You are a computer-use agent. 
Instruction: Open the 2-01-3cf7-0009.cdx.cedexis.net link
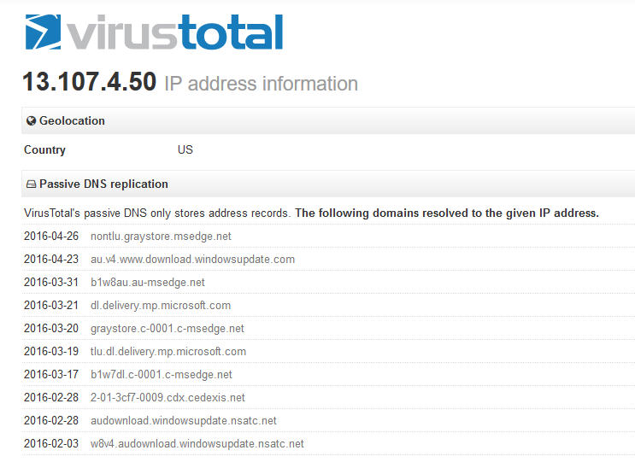[x=168, y=398]
